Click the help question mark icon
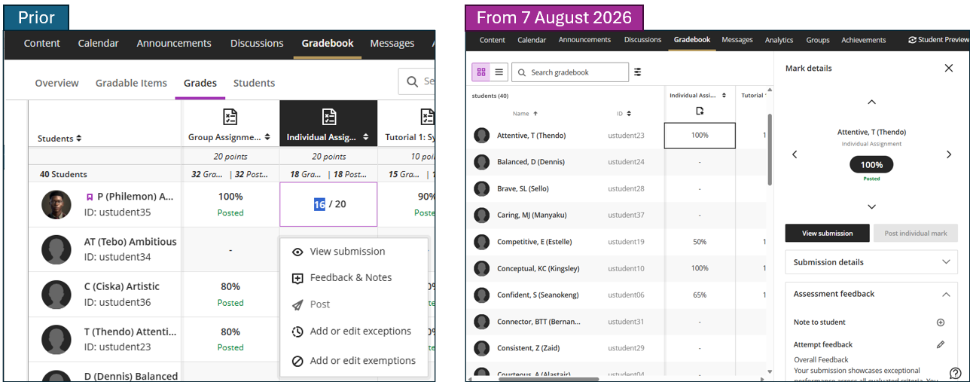 tap(955, 373)
